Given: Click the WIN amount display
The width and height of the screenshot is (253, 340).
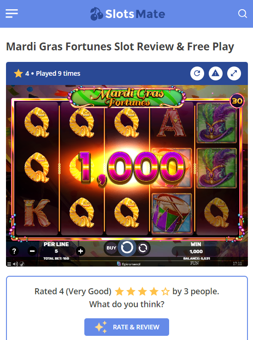Looking at the screenshot, I should [x=196, y=251].
